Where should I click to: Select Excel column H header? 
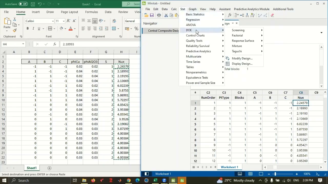click(x=121, y=52)
